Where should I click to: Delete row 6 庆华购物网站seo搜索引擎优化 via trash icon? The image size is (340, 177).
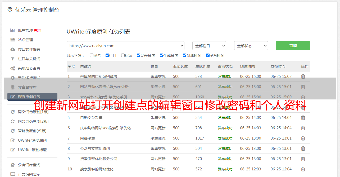point(303,128)
